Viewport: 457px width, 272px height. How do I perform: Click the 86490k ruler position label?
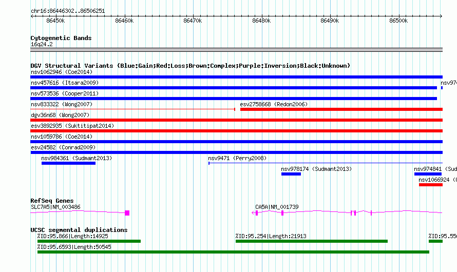[x=330, y=21]
